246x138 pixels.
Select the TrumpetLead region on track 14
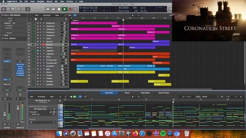pyautogui.click(x=161, y=63)
